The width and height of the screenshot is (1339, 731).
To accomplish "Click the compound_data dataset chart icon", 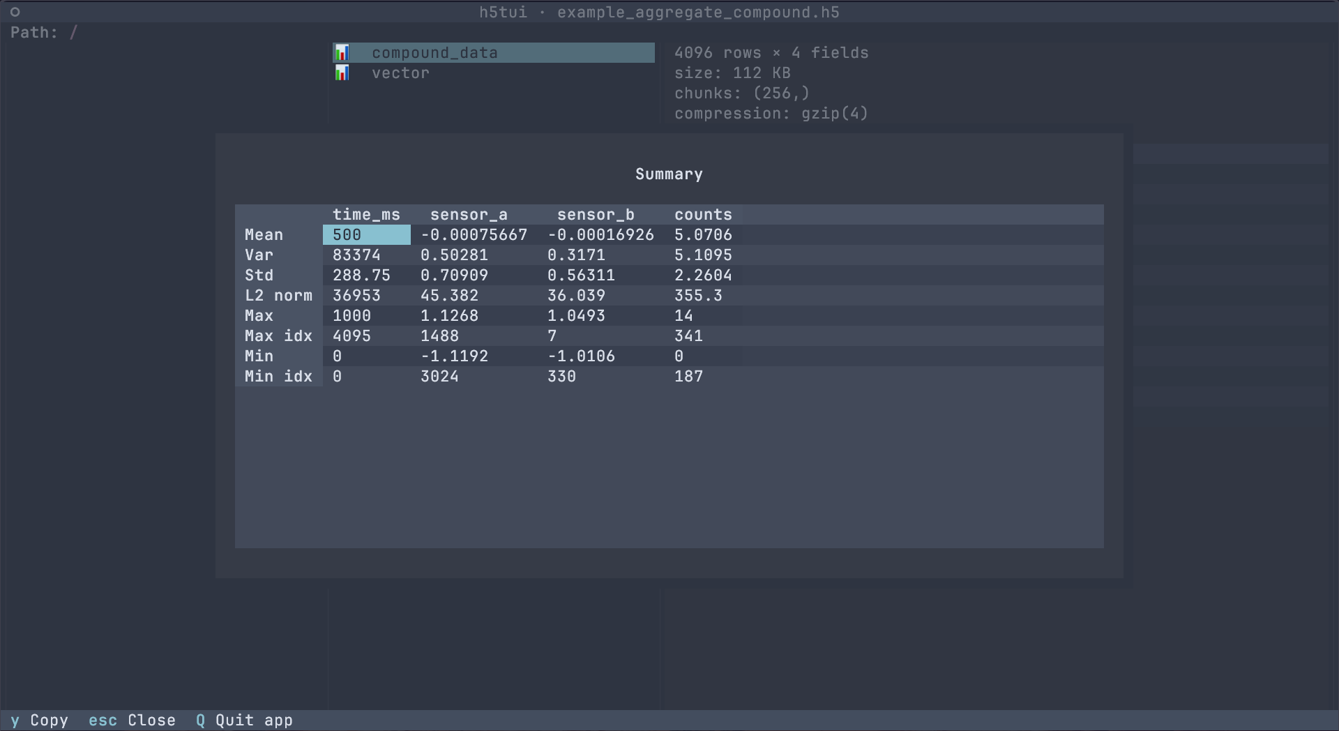I will (342, 53).
